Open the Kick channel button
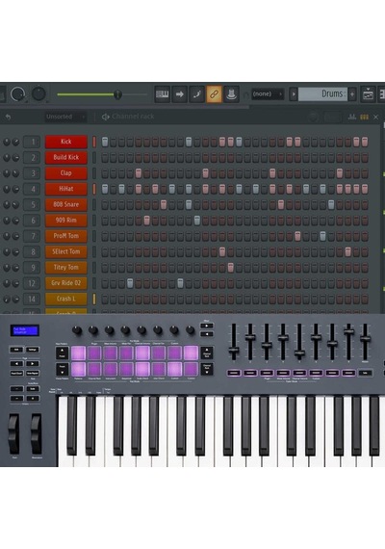The width and height of the screenshot is (385, 549). pos(66,142)
